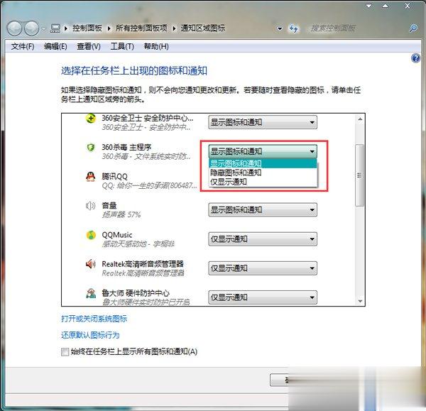This screenshot has width=426, height=411.
Task: Select the 腾讯QQ row text
Action: [114, 177]
